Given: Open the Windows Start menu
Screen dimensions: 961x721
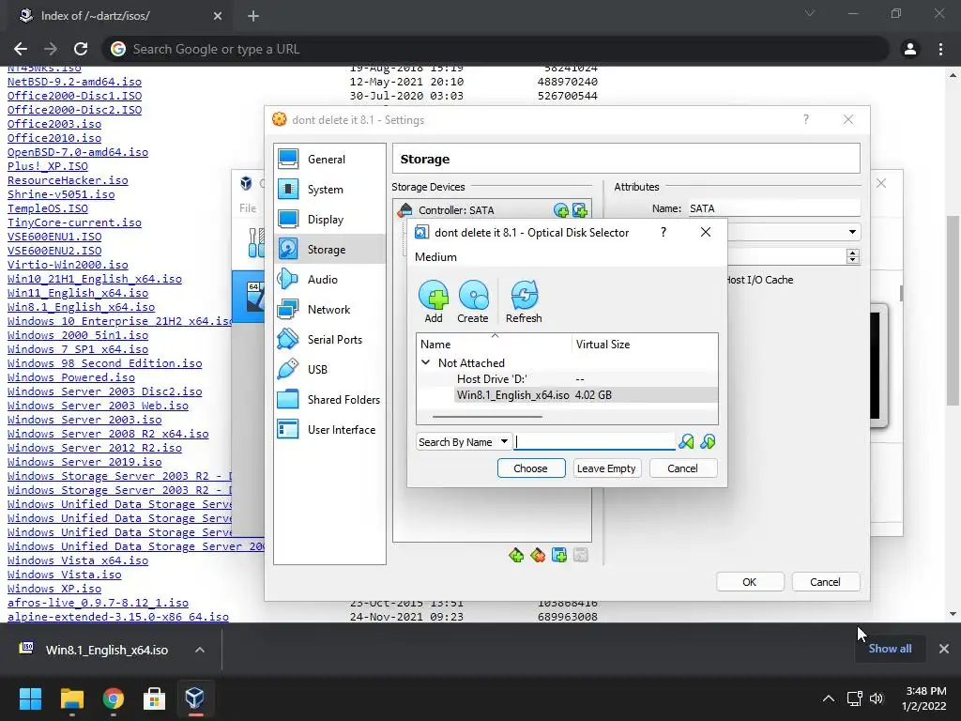Looking at the screenshot, I should coord(30,698).
